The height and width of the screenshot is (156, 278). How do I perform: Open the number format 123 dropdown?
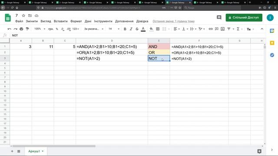(76, 29)
